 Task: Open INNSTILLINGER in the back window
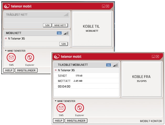click(x=26, y=70)
